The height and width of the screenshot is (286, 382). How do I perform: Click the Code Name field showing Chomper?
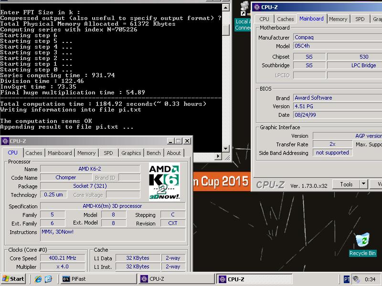coord(66,177)
